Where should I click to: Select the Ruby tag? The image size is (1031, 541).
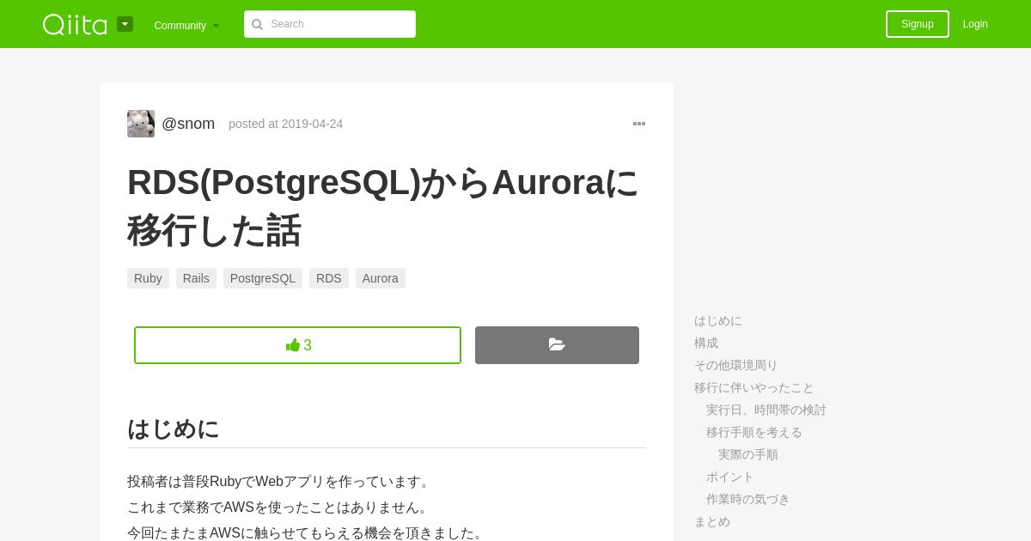tap(148, 278)
